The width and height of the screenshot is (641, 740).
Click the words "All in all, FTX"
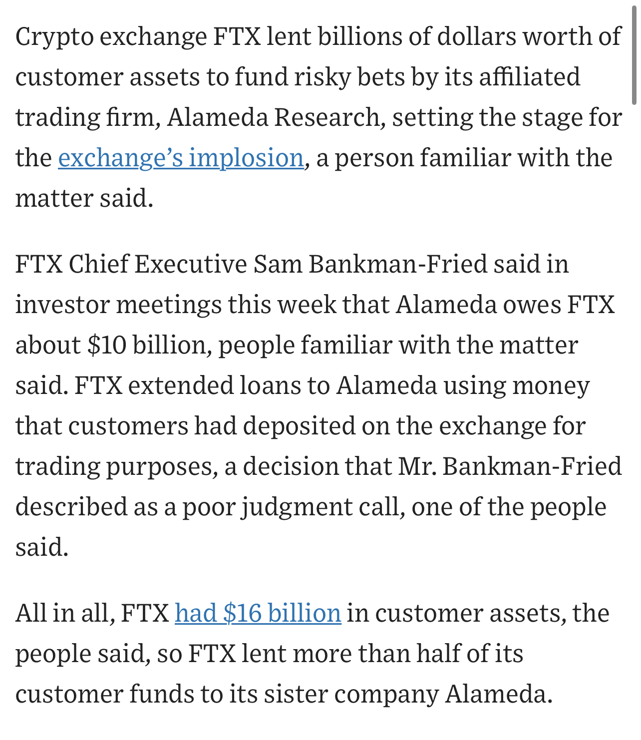point(92,613)
